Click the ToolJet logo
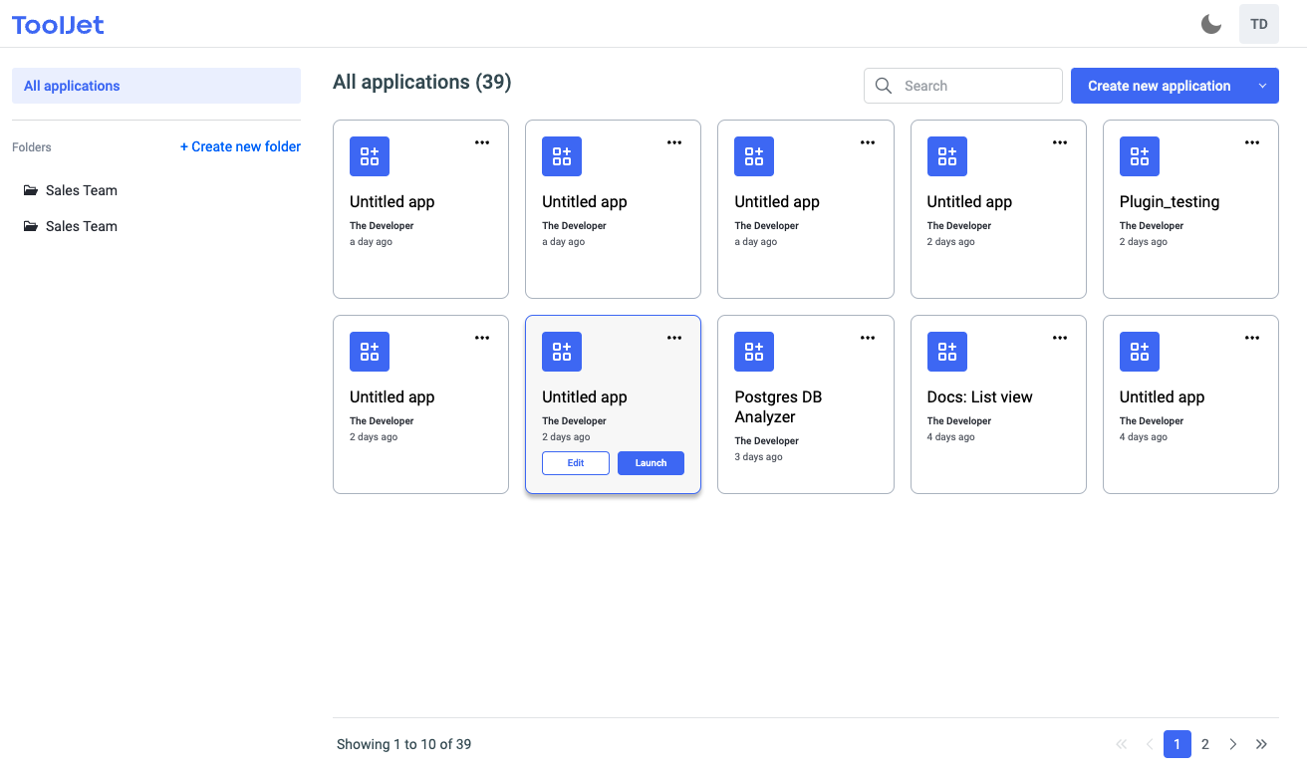1307x779 pixels. point(58,25)
